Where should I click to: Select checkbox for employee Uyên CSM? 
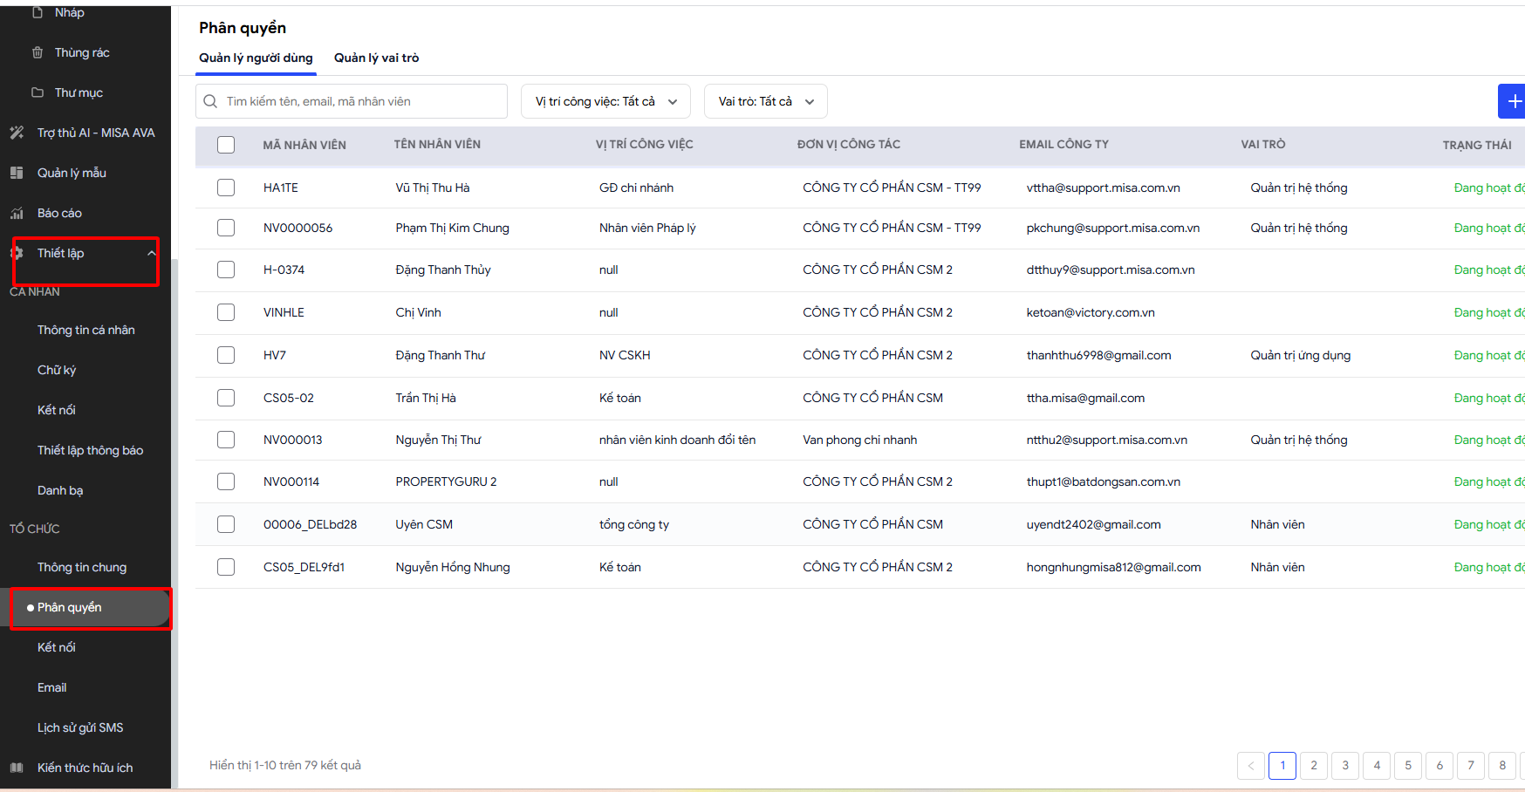[x=226, y=524]
